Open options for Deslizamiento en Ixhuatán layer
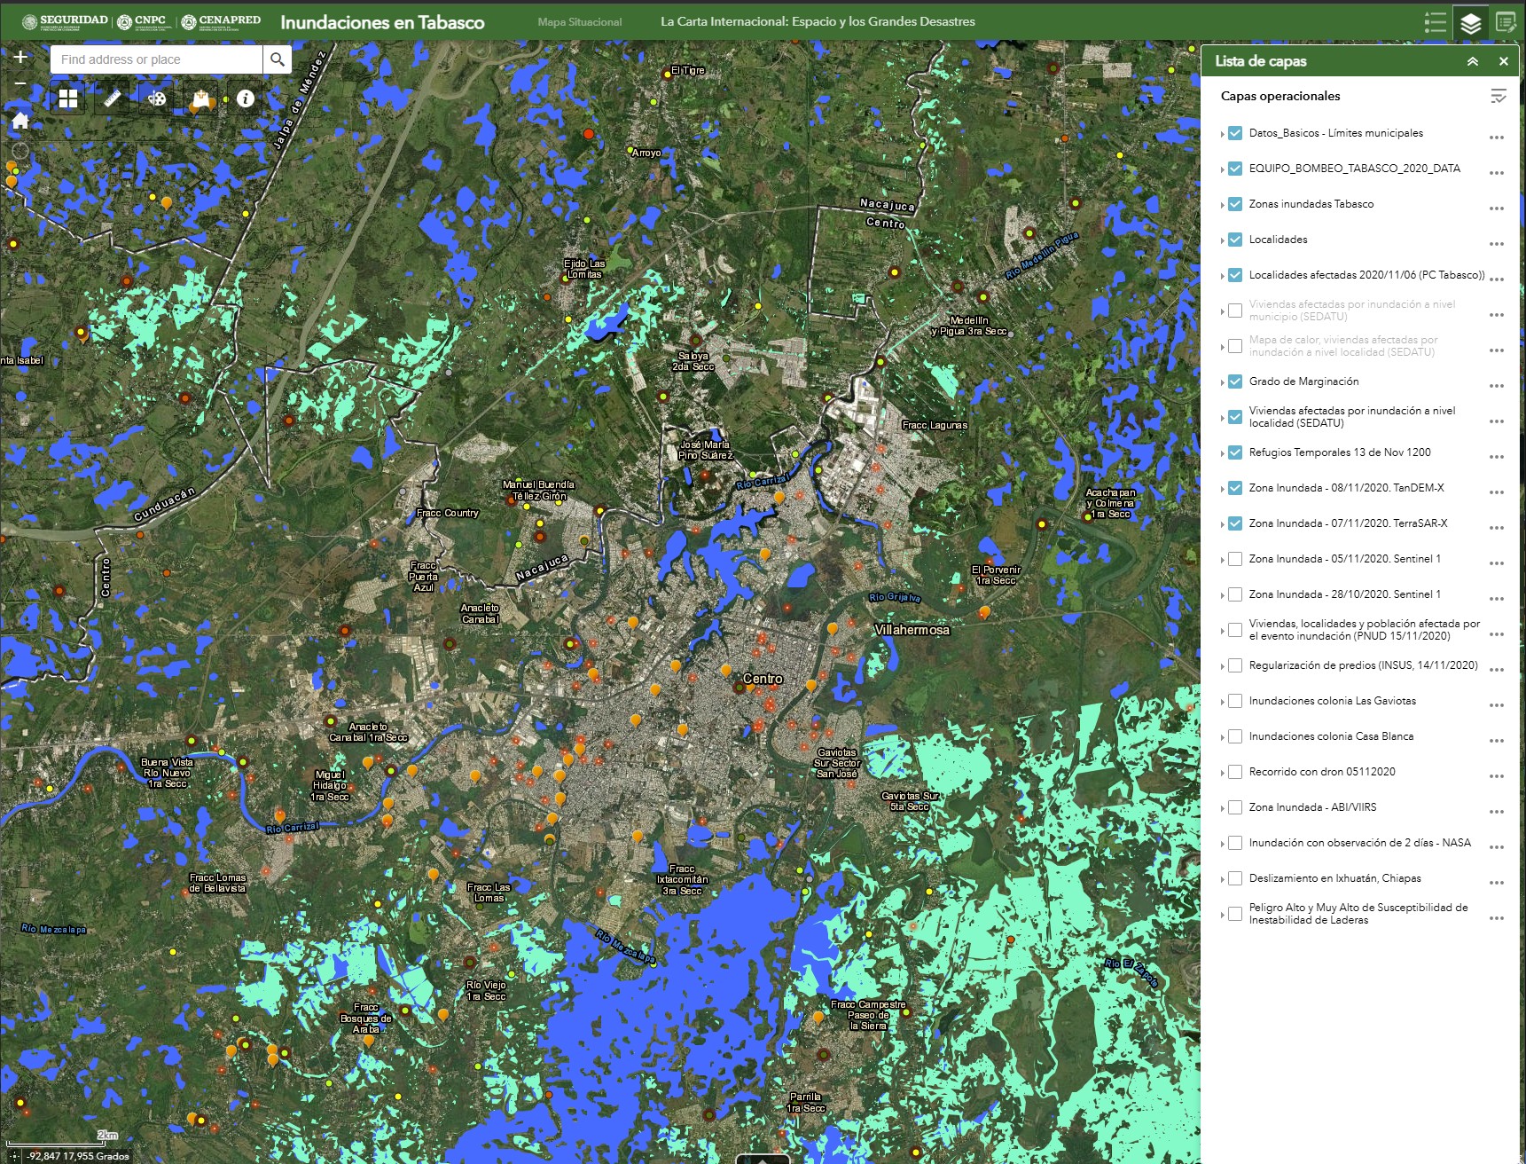Viewport: 1526px width, 1164px height. [x=1497, y=883]
